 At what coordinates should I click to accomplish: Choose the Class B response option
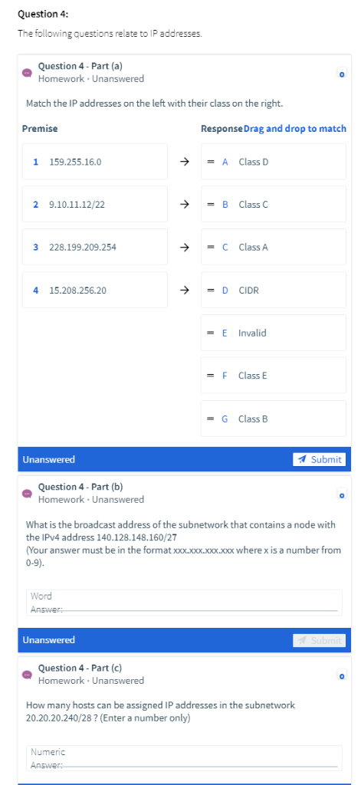[x=274, y=419]
